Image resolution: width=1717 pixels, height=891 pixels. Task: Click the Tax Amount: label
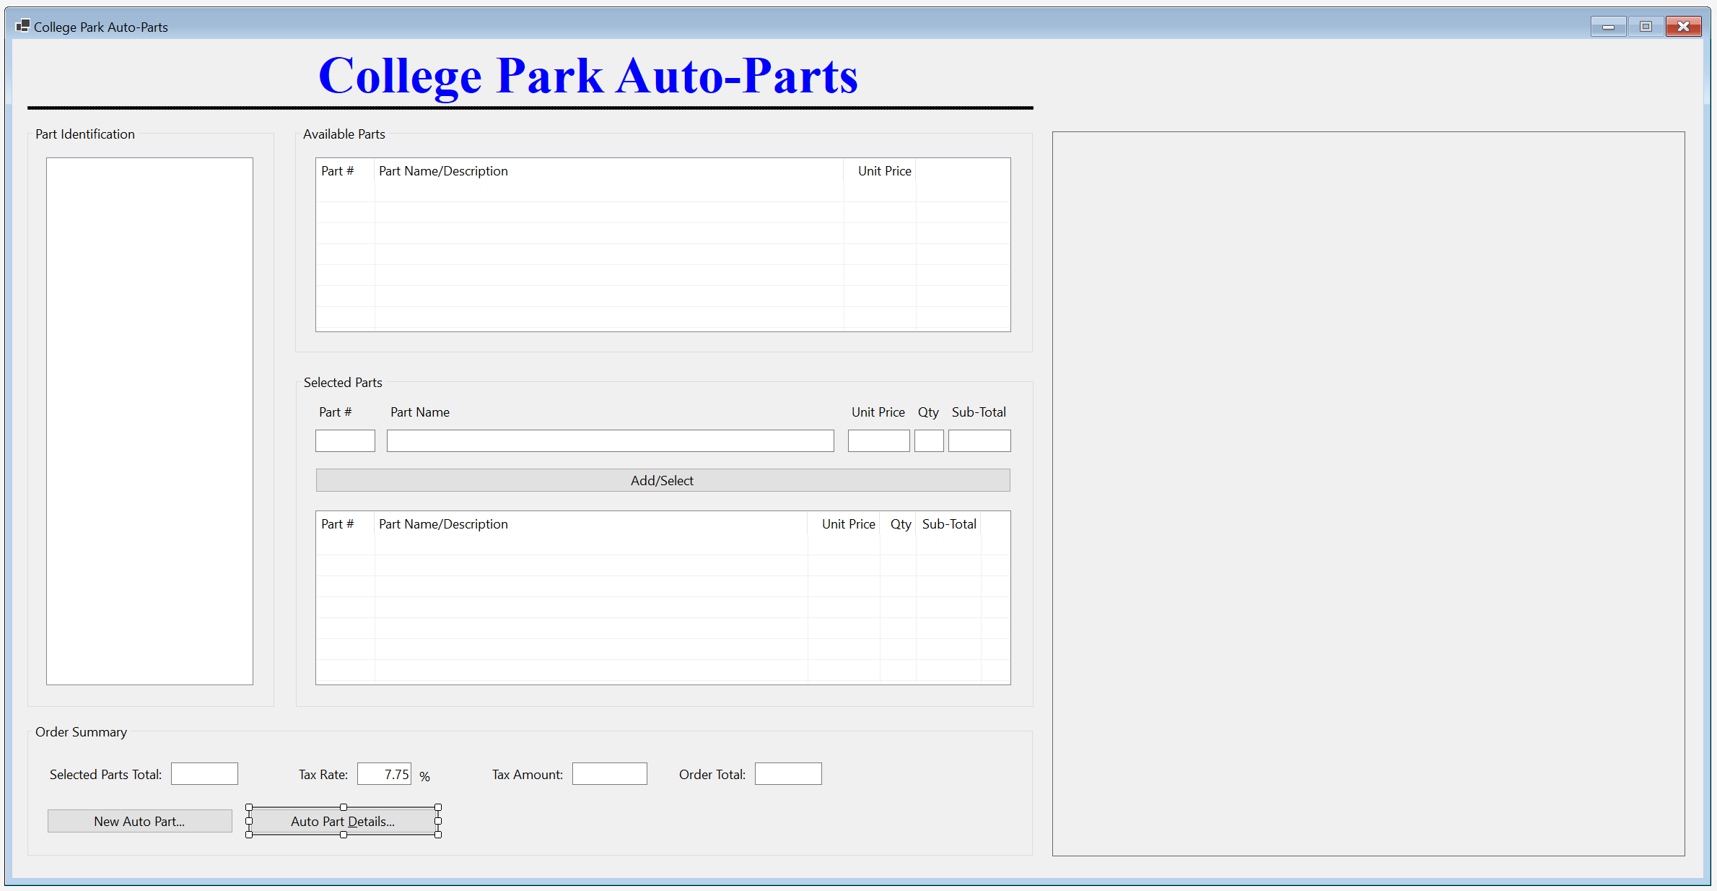pos(528,774)
